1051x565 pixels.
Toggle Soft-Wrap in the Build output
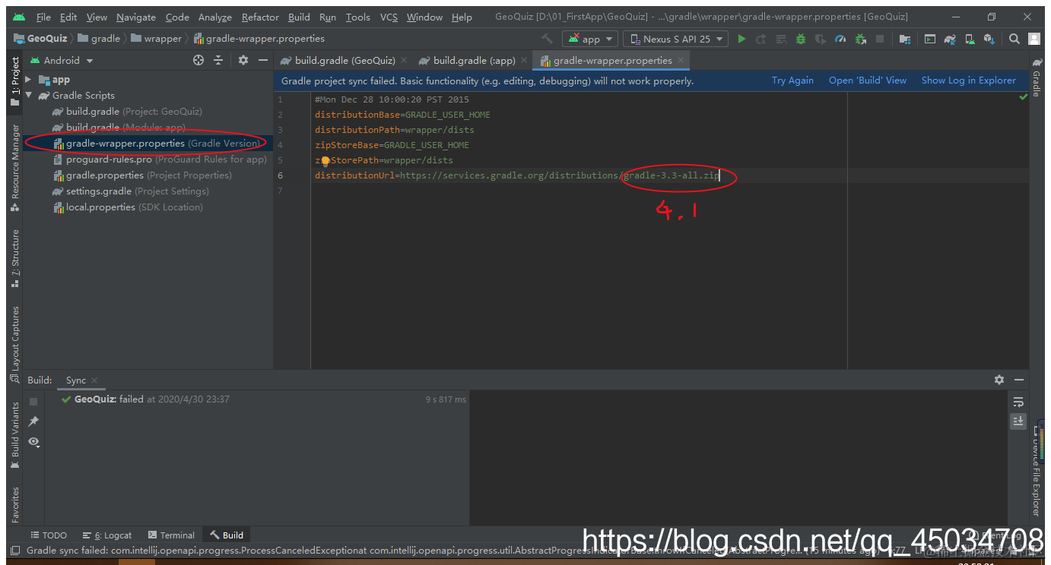tap(1018, 402)
